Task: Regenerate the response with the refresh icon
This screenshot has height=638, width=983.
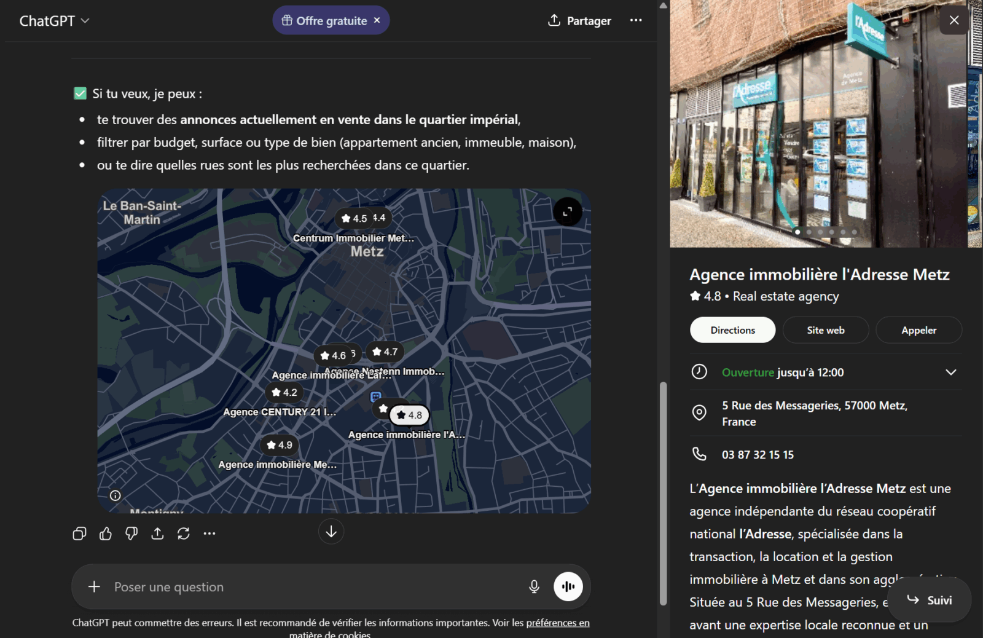Action: coord(184,534)
